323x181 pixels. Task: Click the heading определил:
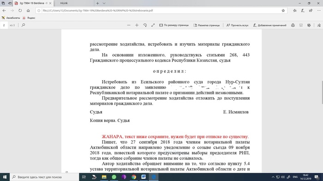click(x=169, y=71)
